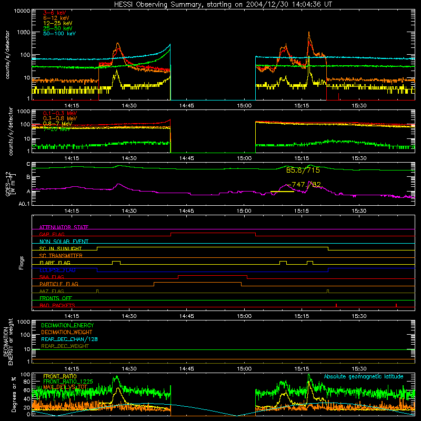This screenshot has width=421, height=421.
Task: Select the SAA_FLAG label
Action: [x=52, y=277]
